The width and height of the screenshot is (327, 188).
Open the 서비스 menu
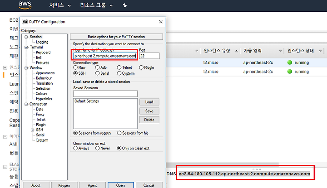pos(60,5)
